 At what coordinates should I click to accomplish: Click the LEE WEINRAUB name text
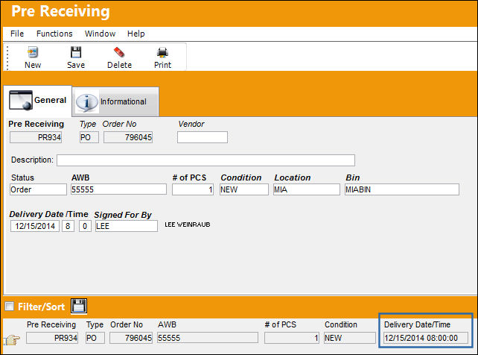point(188,224)
